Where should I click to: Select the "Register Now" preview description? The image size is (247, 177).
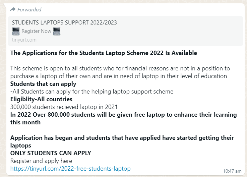point(37,31)
